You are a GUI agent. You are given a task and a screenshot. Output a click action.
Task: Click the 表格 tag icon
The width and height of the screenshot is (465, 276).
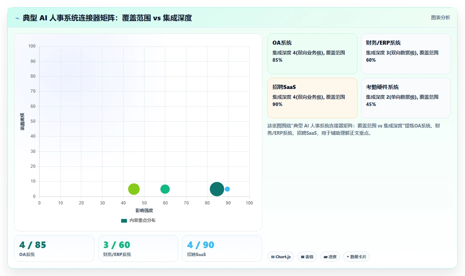[x=303, y=257]
